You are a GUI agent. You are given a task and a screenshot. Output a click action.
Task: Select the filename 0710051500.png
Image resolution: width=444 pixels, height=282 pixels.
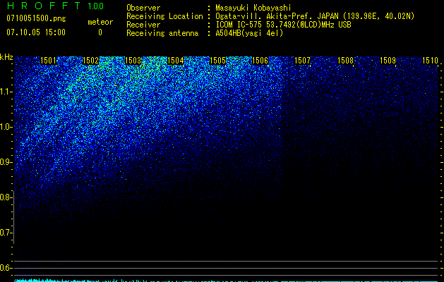(36, 18)
